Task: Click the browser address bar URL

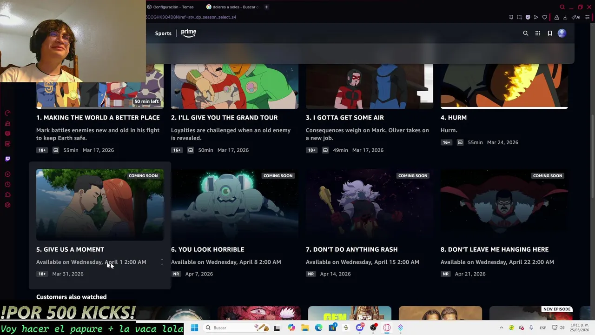Action: (191, 17)
